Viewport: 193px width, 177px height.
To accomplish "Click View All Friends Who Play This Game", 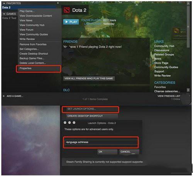I will click(89, 78).
